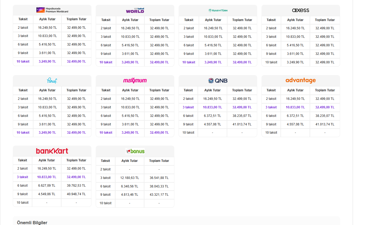
Task: Click the Advantage card logo
Action: coord(301,80)
